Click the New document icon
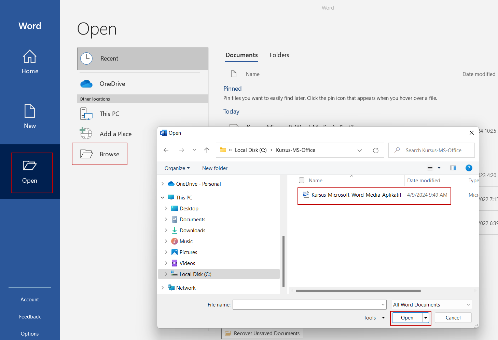Screen dimensions: 498x340 (x=30, y=111)
